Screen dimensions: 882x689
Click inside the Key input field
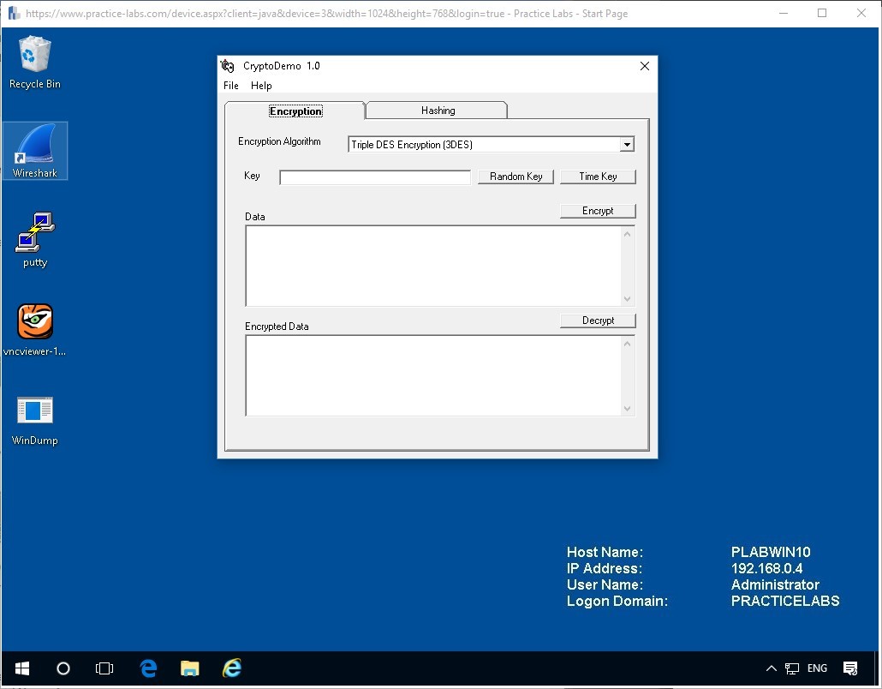coord(374,177)
